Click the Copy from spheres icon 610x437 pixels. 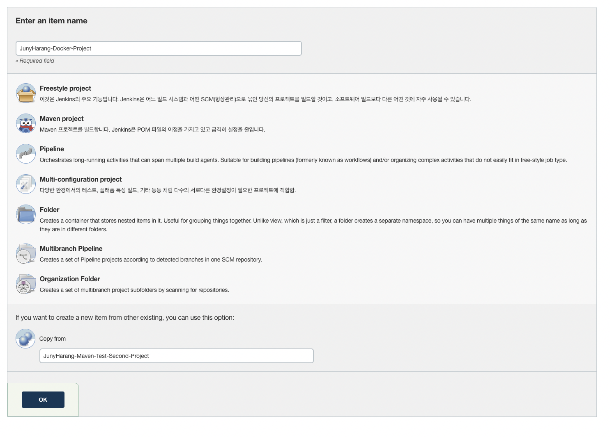(x=25, y=339)
